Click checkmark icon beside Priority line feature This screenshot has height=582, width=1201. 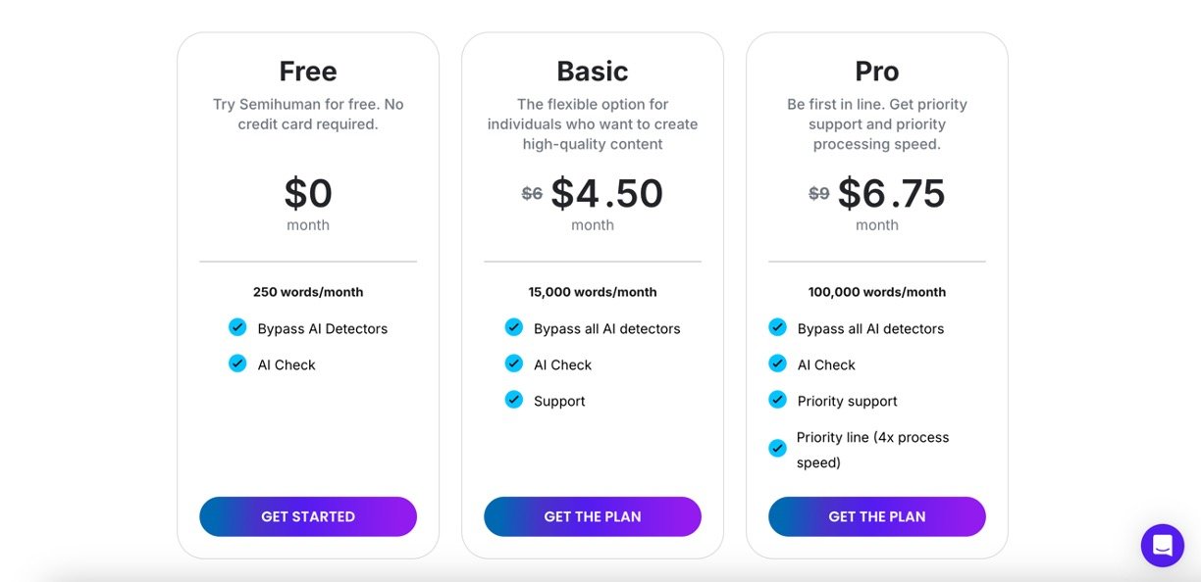tap(778, 449)
